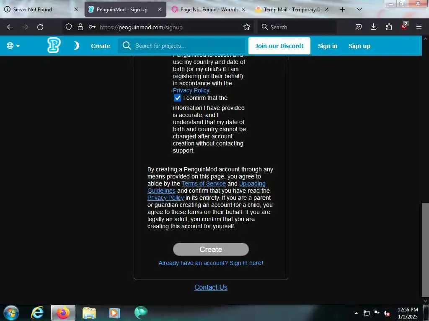The width and height of the screenshot is (429, 321).
Task: Click Sign in in site header
Action: click(x=327, y=46)
